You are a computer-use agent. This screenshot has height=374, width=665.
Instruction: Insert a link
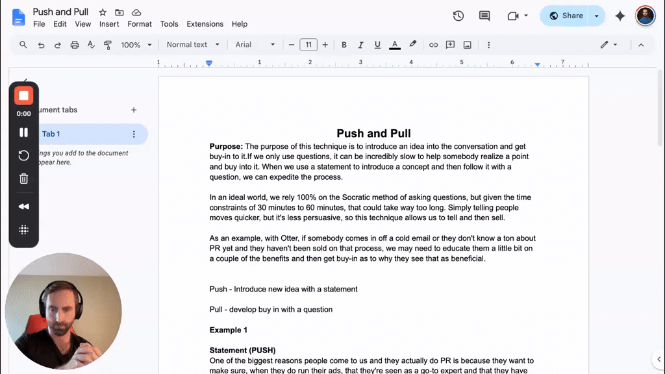point(433,45)
